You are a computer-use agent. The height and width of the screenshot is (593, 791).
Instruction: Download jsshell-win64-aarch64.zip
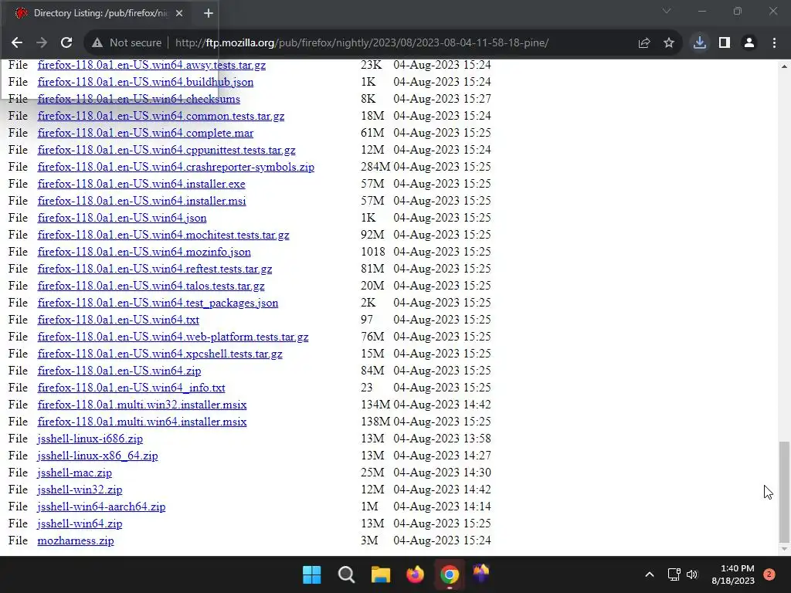point(101,507)
